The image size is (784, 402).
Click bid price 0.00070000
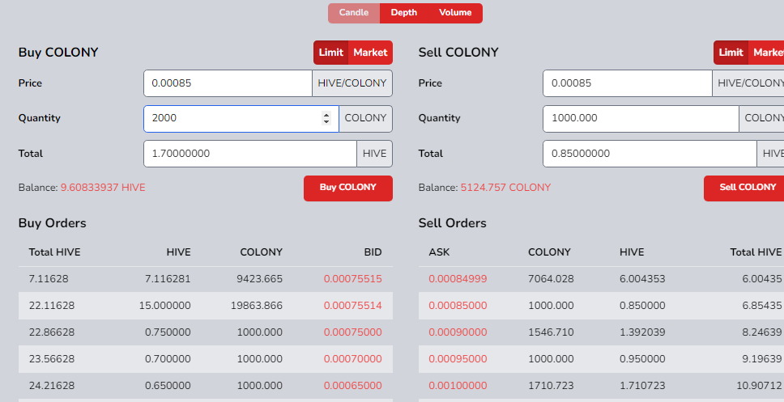click(352, 359)
